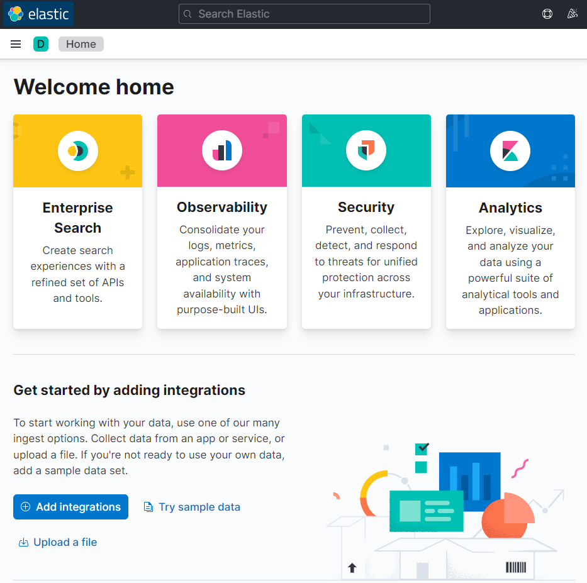Click the Elastic logo
Viewport: 587px width, 583px height.
pyautogui.click(x=38, y=14)
